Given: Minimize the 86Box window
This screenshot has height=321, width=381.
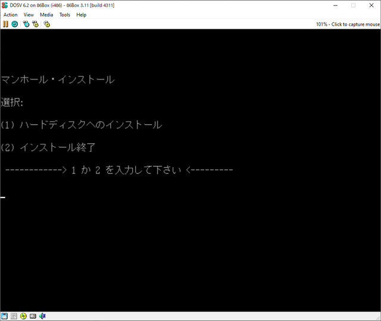Looking at the screenshot, I should click(336, 5).
